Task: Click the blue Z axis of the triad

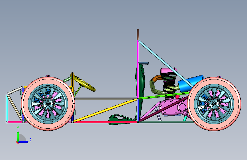Action: 23,142
